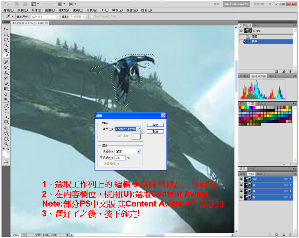The image size is (299, 238).
Task: Select the Clone Stamp tool
Action: [6, 72]
